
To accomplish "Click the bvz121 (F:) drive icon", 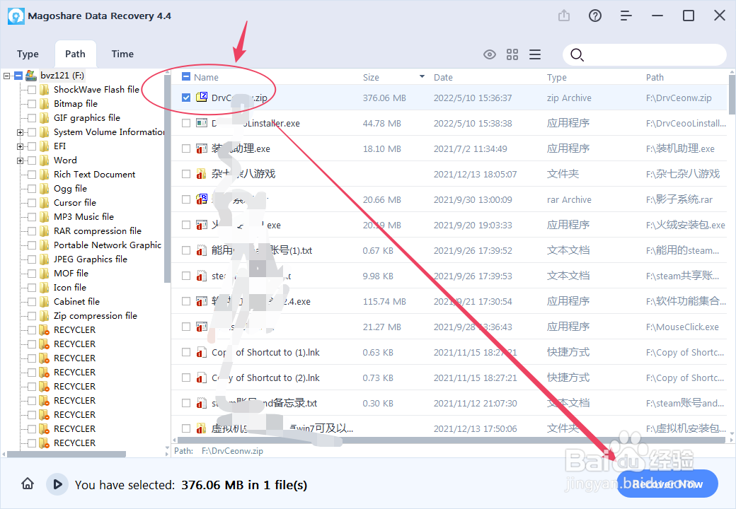I will (31, 76).
